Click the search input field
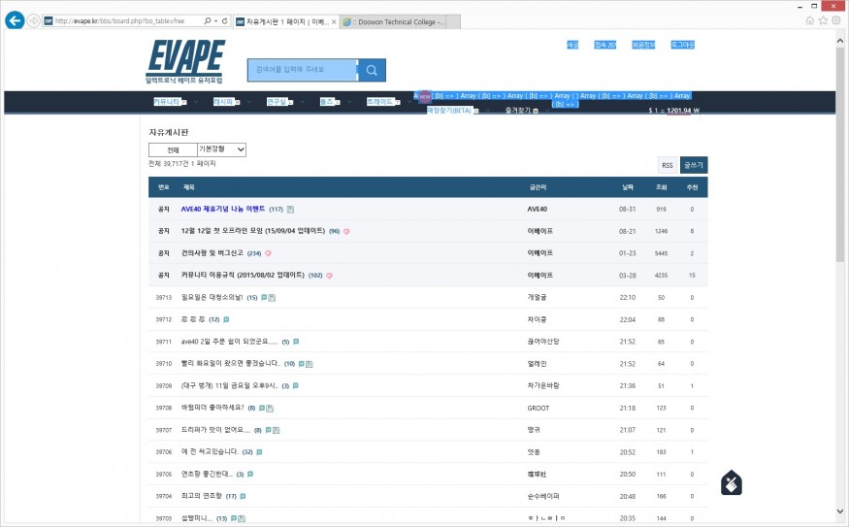 click(302, 70)
